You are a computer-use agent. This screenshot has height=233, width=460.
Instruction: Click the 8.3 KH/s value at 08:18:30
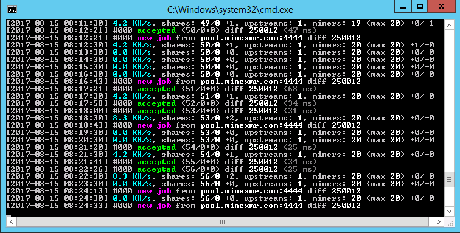tap(132, 118)
